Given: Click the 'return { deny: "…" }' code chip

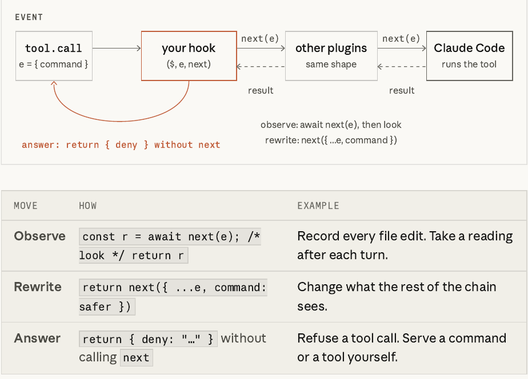Looking at the screenshot, I should (148, 339).
